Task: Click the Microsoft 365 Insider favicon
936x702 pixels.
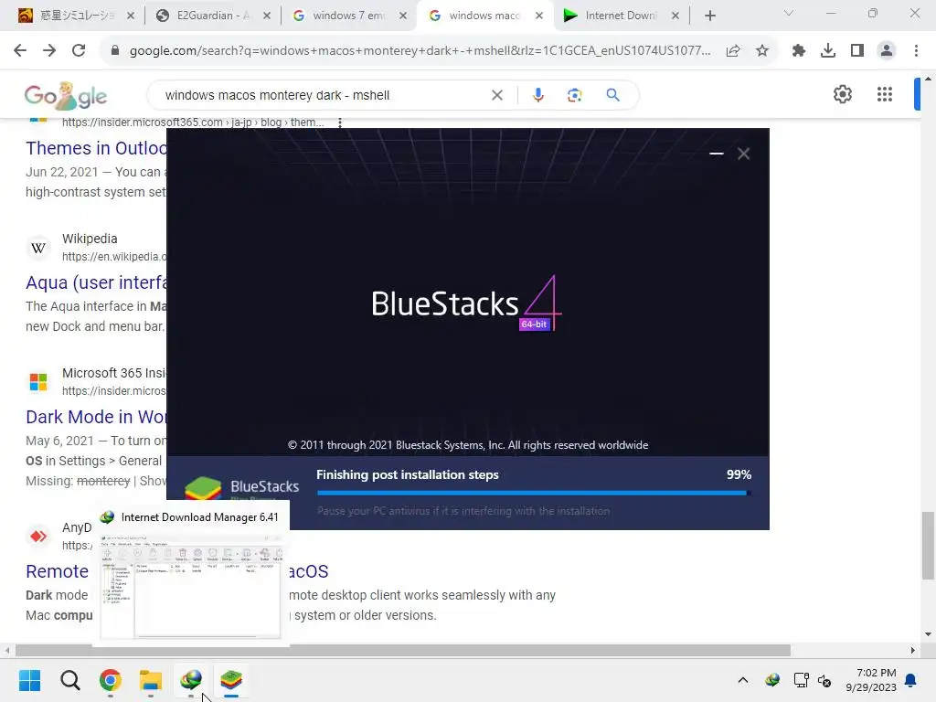Action: pos(38,381)
